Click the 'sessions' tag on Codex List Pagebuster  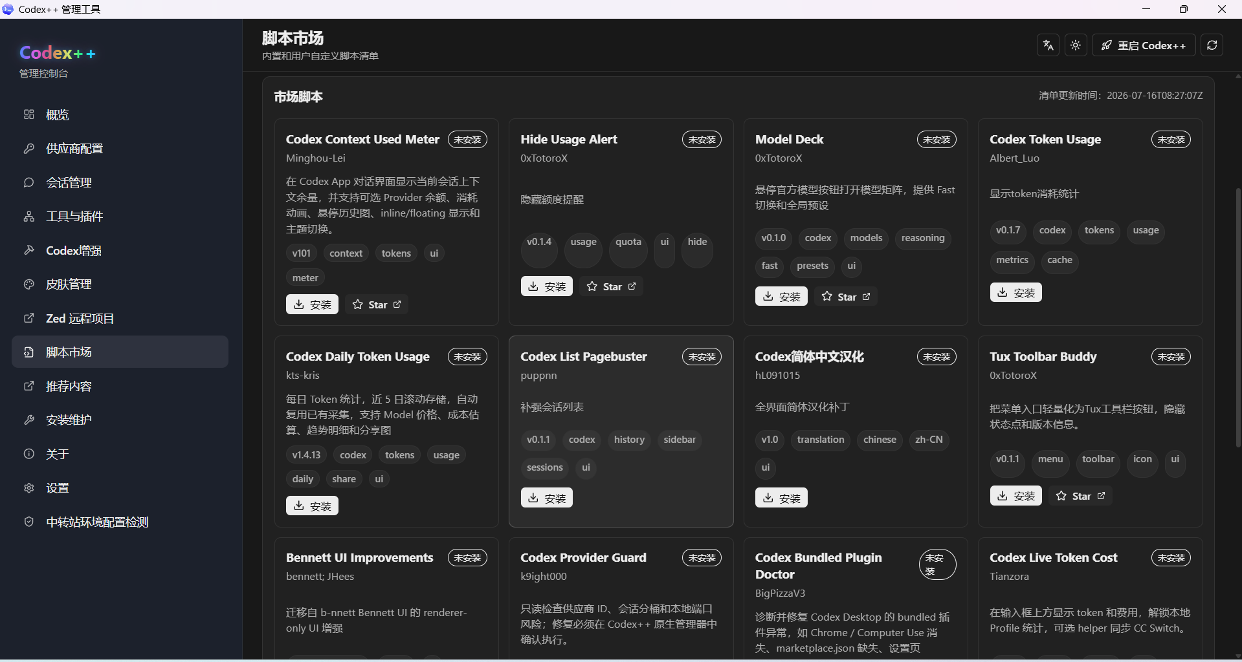(545, 467)
